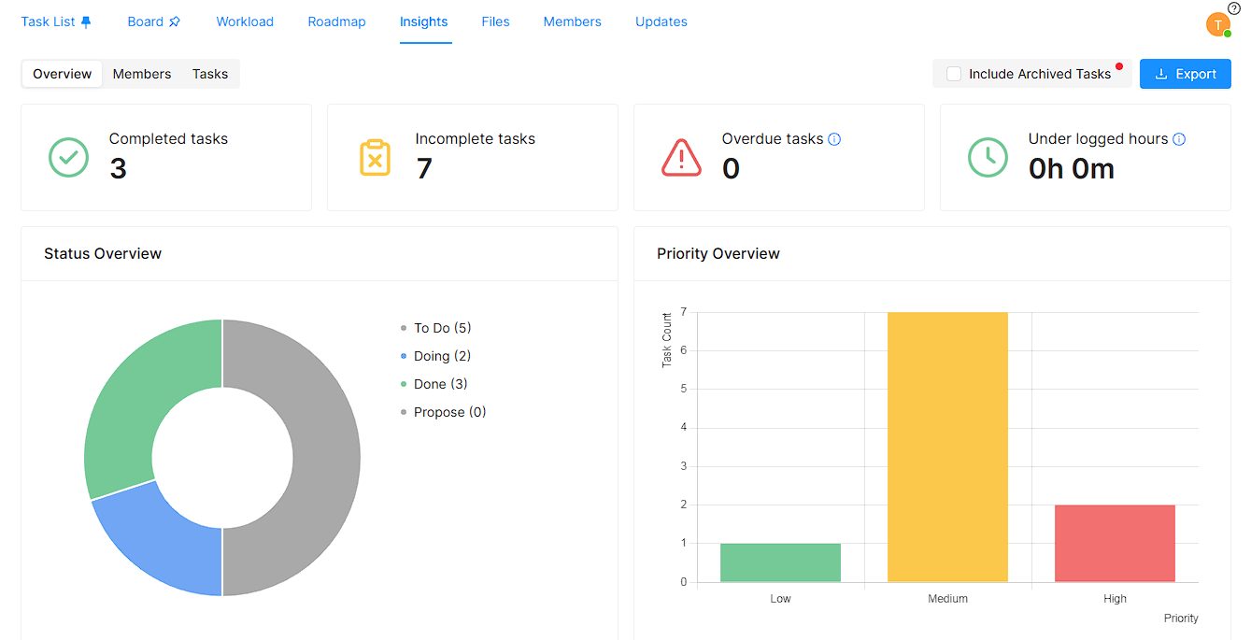
Task: Click the pin icon beside Board
Action: coord(175,21)
